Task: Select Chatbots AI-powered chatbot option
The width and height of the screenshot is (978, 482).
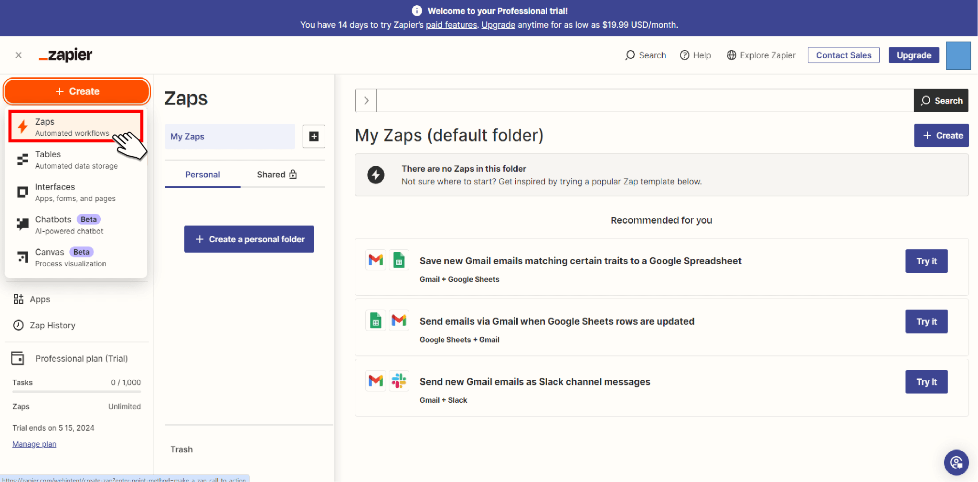Action: (x=76, y=225)
